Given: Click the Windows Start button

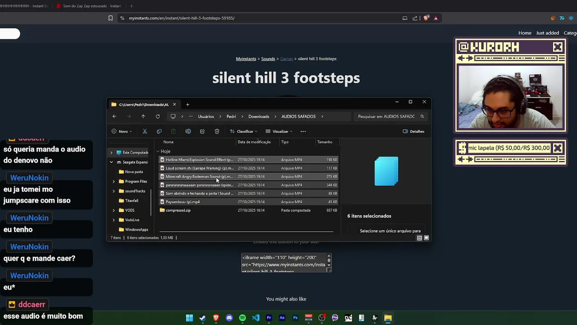Looking at the screenshot, I should (x=189, y=318).
